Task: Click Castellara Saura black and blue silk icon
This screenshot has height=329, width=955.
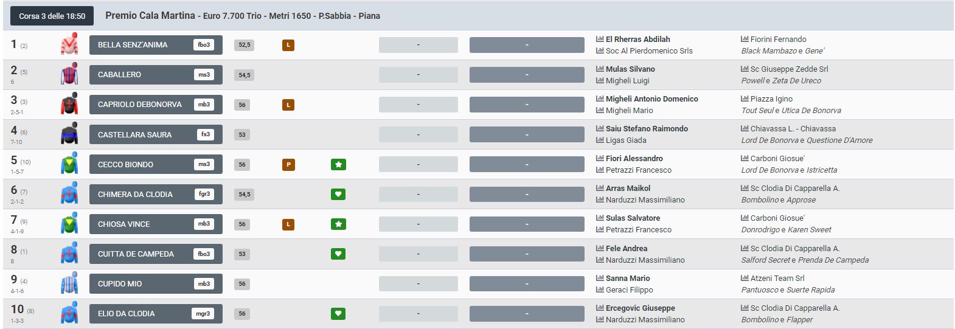Action: coord(69,134)
